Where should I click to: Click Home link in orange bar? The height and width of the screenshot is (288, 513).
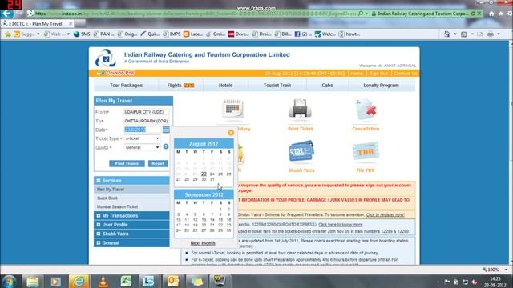(x=357, y=74)
